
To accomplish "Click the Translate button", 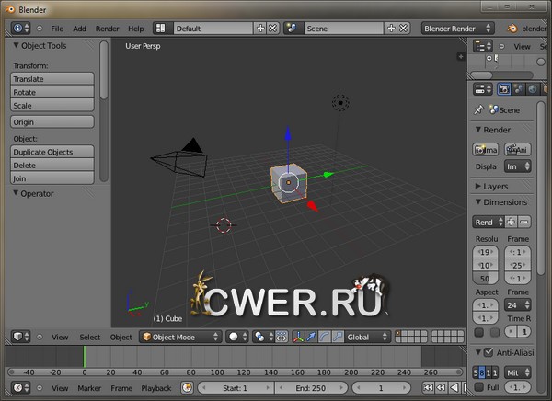I will 52,79.
